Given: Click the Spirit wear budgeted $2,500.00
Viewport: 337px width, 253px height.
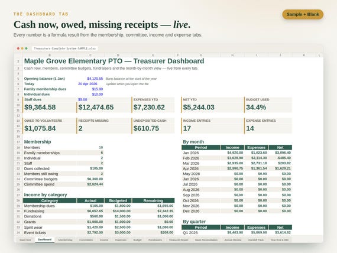Looking at the screenshot, I should (122, 227).
